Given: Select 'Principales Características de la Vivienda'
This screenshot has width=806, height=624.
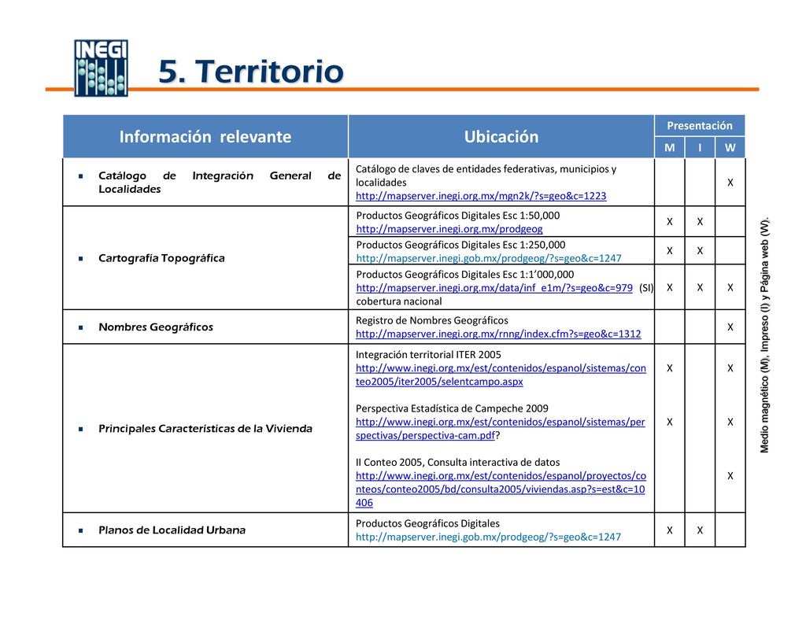Looking at the screenshot, I should [205, 429].
